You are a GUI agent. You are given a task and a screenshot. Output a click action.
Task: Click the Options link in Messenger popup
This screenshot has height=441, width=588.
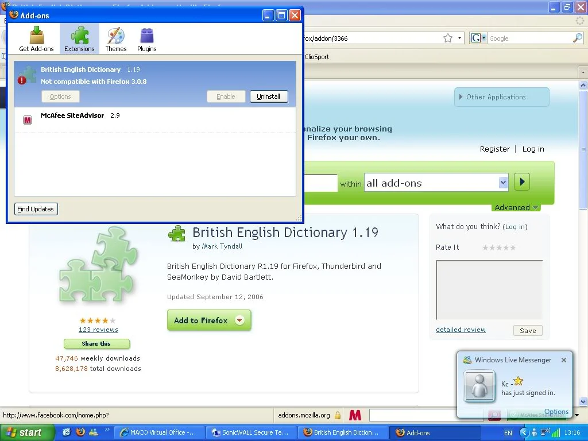(x=556, y=411)
